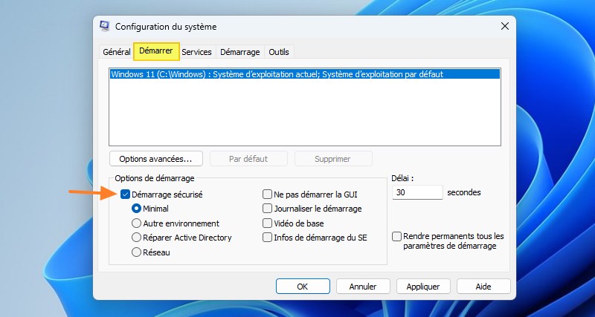Tick Infos de démarrage du SE
Screen dimensions: 595x317
click(268, 238)
